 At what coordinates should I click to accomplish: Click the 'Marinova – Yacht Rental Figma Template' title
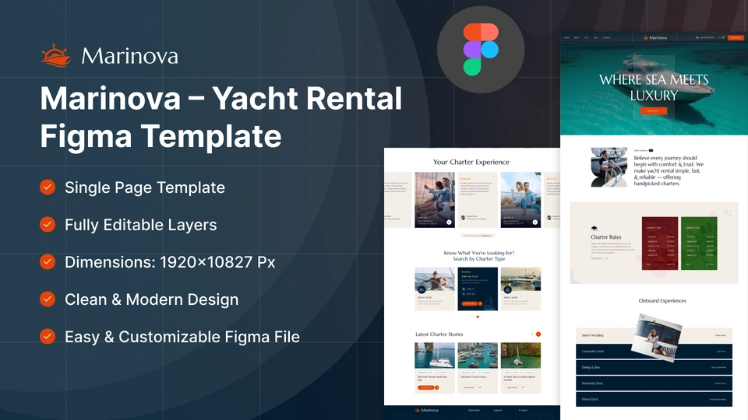(221, 117)
